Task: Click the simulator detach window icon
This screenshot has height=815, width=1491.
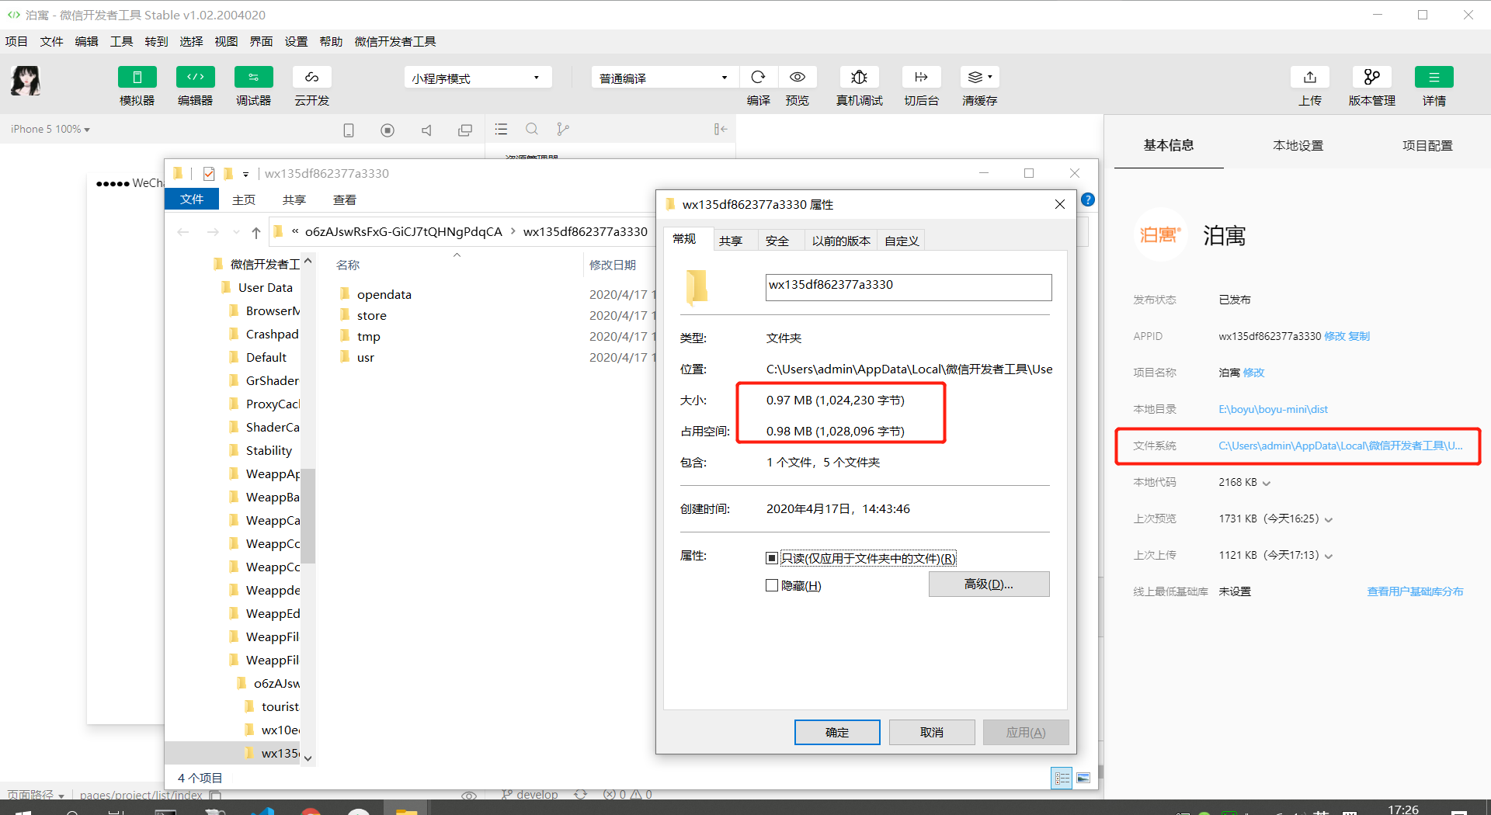Action: 465,130
